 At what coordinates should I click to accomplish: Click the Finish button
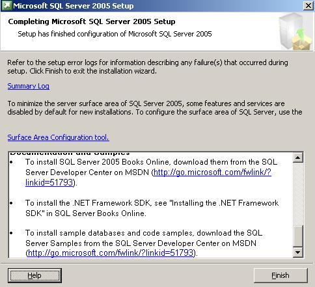pyautogui.click(x=281, y=275)
